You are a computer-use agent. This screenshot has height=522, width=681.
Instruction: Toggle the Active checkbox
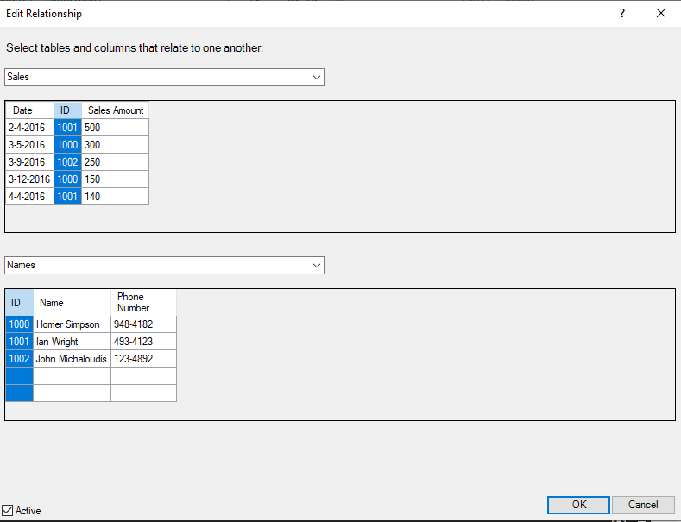pyautogui.click(x=8, y=510)
